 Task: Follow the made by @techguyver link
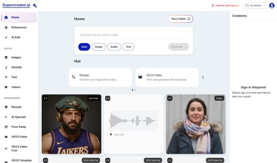click(x=227, y=6)
